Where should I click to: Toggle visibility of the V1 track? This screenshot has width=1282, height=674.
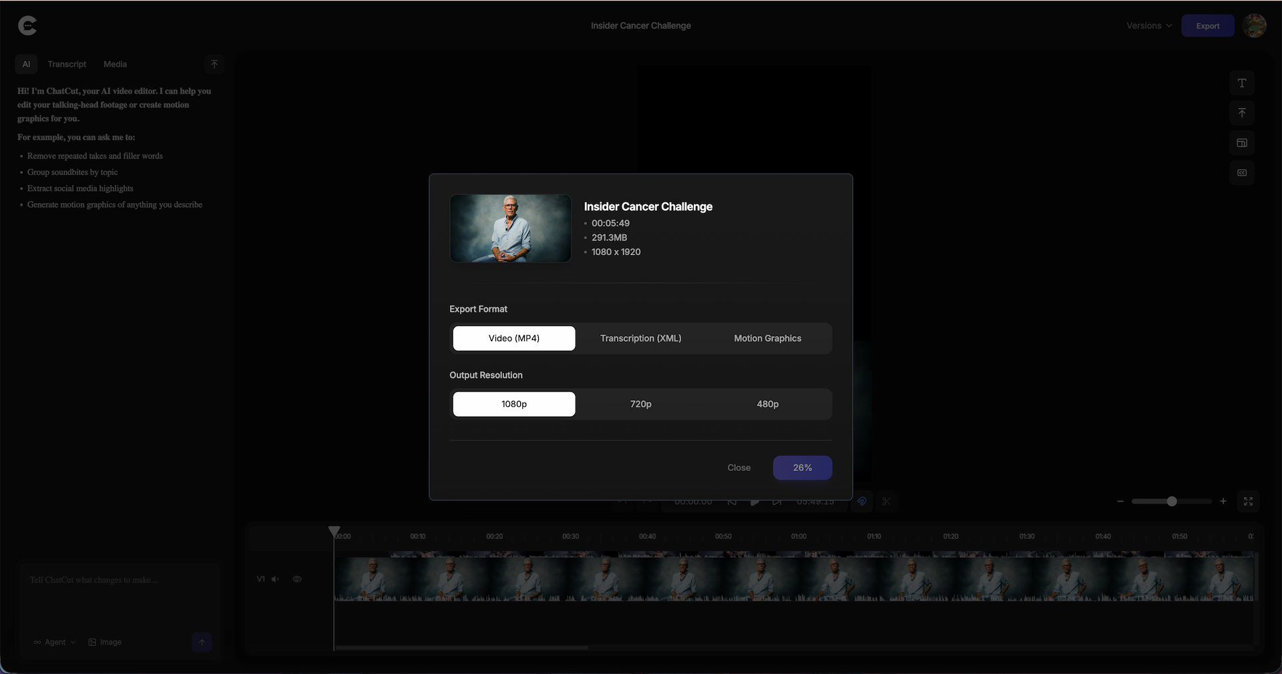[296, 579]
